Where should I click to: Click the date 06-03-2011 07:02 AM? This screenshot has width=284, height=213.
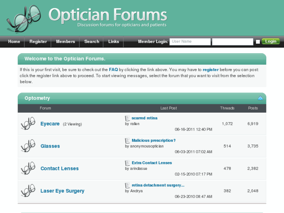[193, 152]
